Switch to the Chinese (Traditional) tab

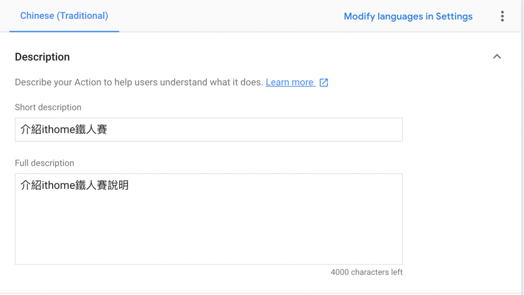64,16
